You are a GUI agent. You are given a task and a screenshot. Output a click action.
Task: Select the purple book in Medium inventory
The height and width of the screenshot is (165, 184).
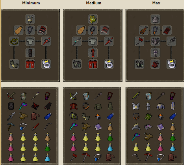click(x=98, y=127)
